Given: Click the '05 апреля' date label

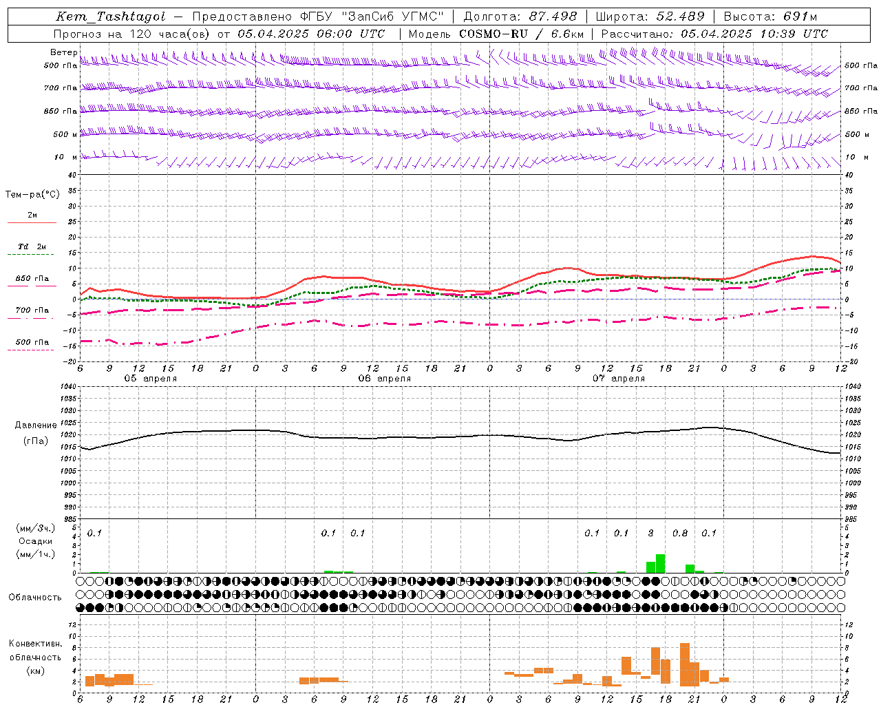Looking at the screenshot, I should tap(150, 379).
